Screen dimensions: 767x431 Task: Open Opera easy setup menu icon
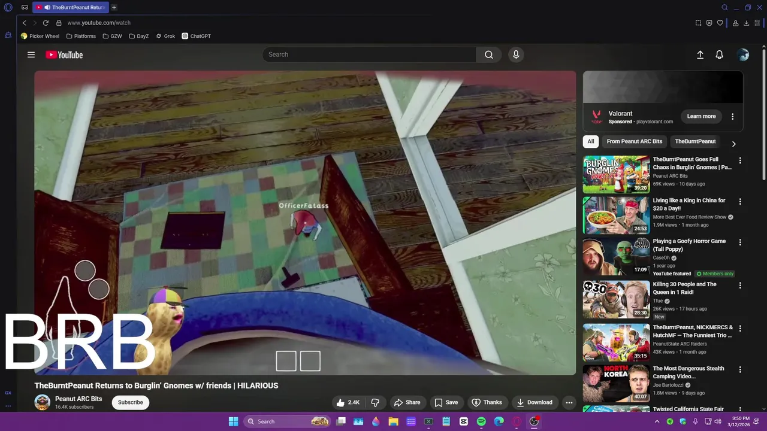pyautogui.click(x=757, y=23)
